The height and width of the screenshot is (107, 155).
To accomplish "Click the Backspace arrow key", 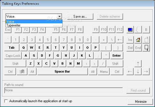I will (120, 40).
